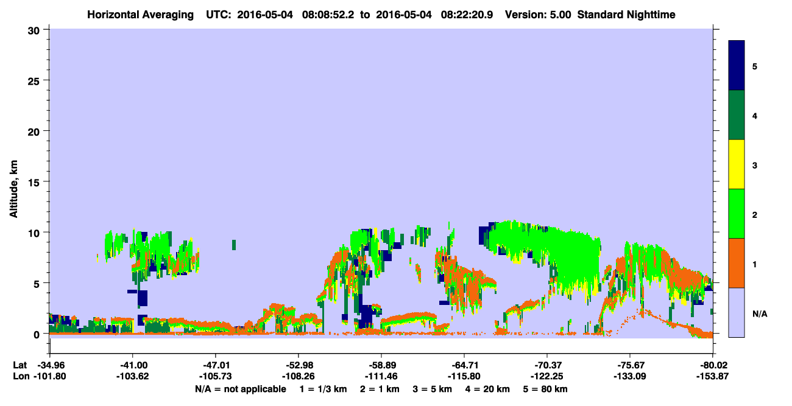The width and height of the screenshot is (792, 406).
Task: Click longitude value -122.25
Action: coord(547,377)
